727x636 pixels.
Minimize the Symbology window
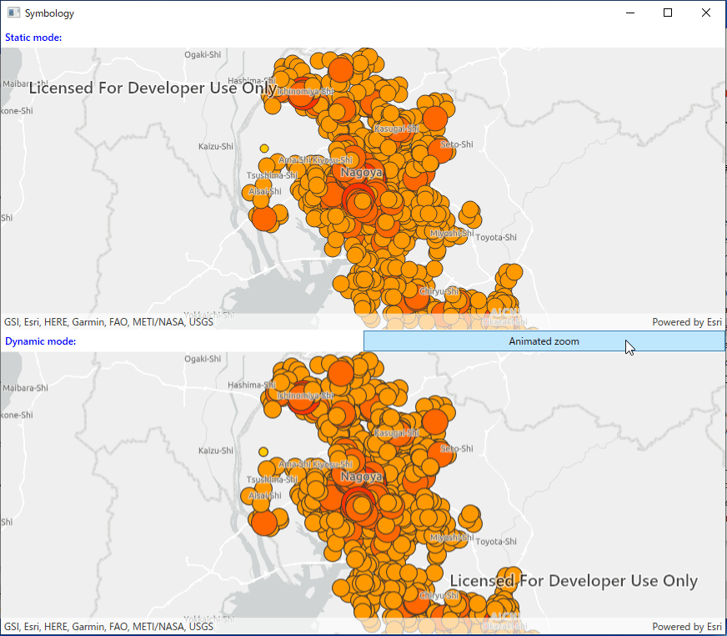pyautogui.click(x=629, y=13)
